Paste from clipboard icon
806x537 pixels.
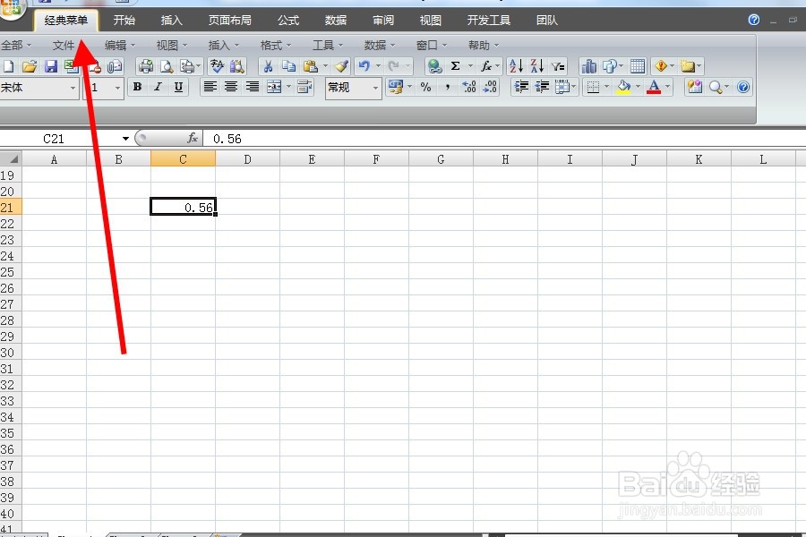click(310, 66)
